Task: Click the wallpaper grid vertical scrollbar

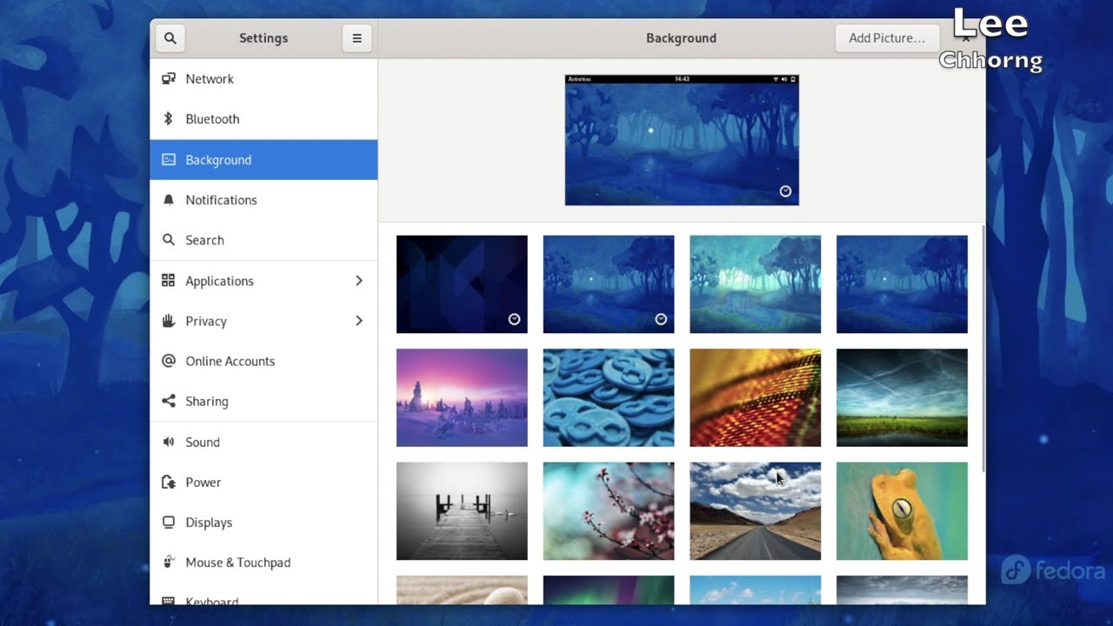Action: [x=982, y=348]
